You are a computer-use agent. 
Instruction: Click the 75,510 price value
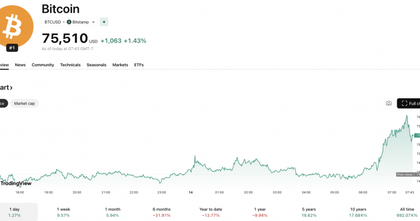click(65, 38)
